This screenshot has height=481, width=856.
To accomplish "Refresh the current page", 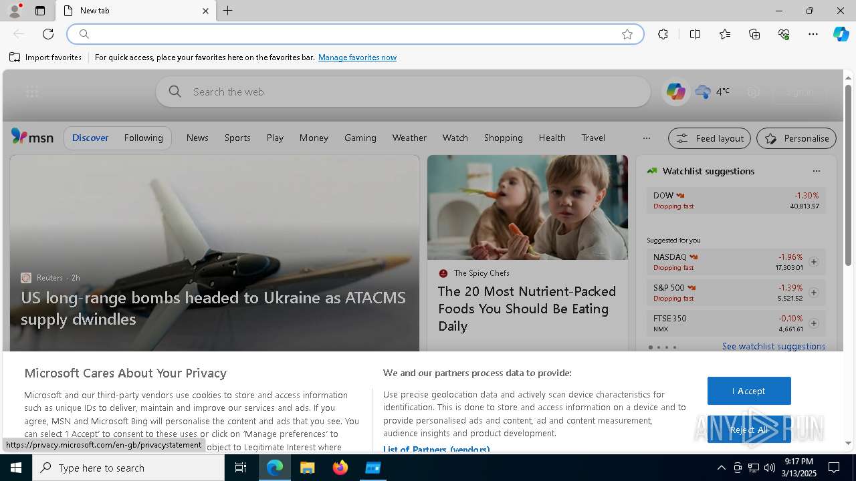I will pos(48,34).
